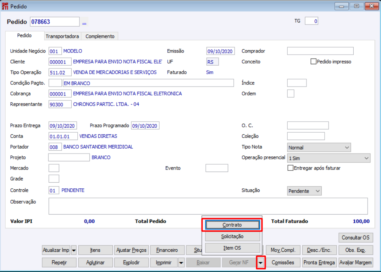Click the Unidade Negócio code field
This screenshot has width=381, height=272.
pos(55,51)
